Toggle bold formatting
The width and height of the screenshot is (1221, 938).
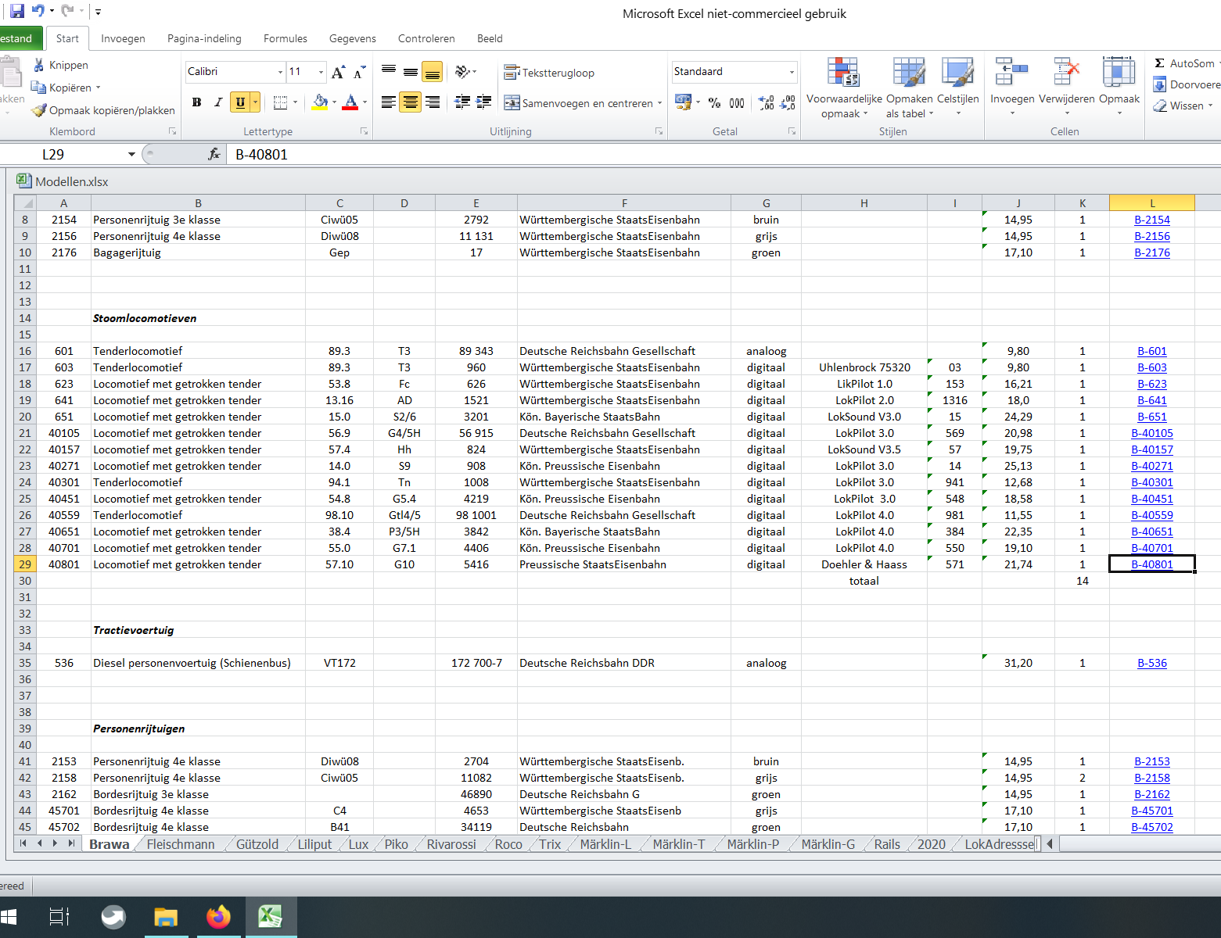tap(196, 102)
